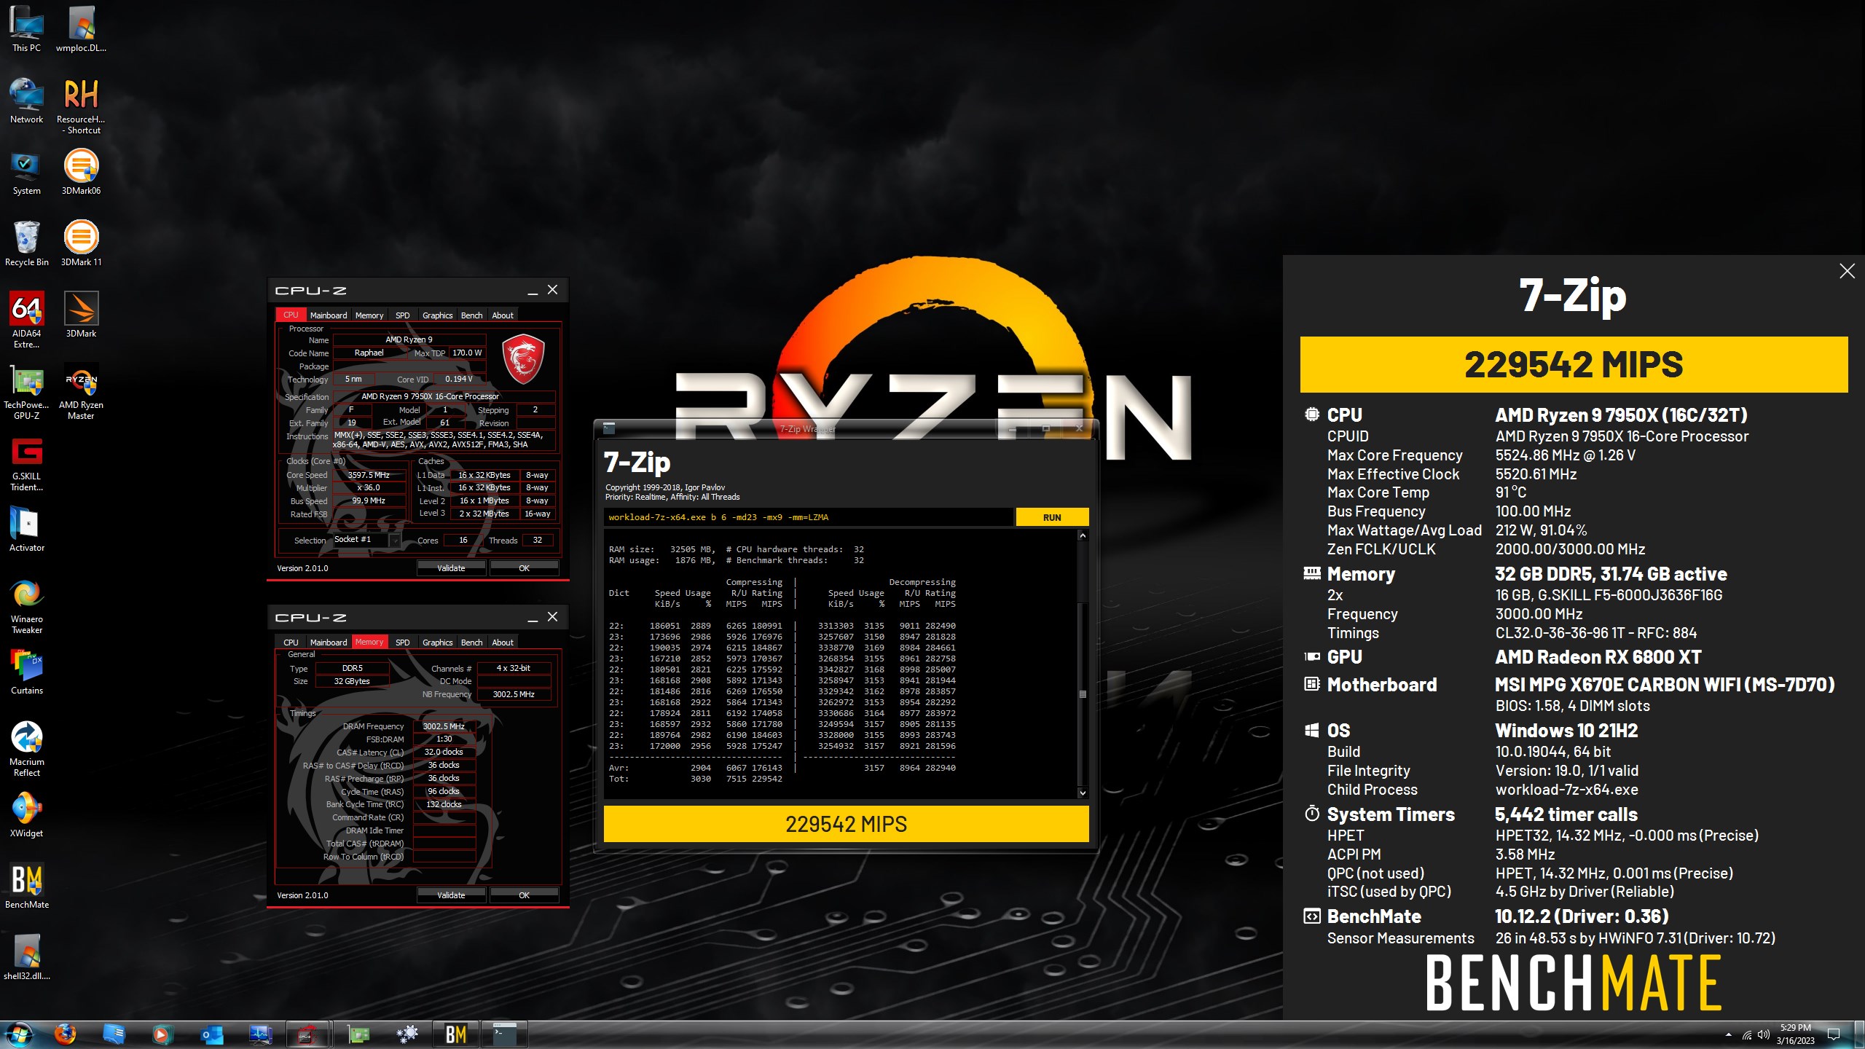1865x1049 pixels.
Task: Open SPD tab in CPU-Z processor window
Action: click(x=402, y=315)
